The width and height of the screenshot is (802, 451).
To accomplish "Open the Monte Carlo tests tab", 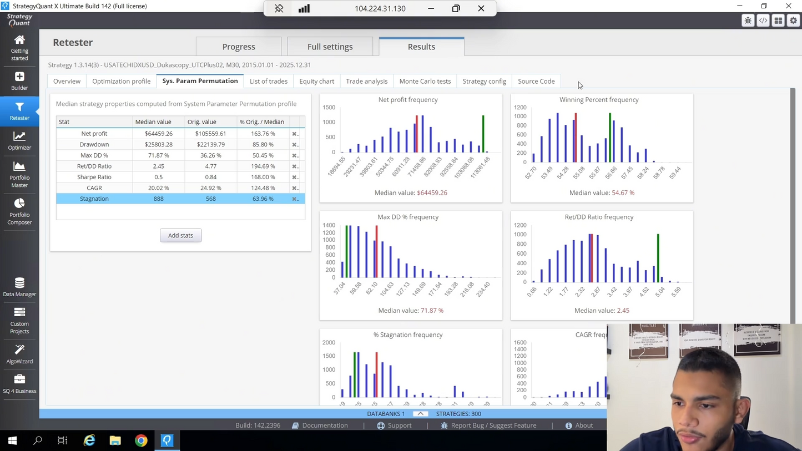I will [425, 81].
